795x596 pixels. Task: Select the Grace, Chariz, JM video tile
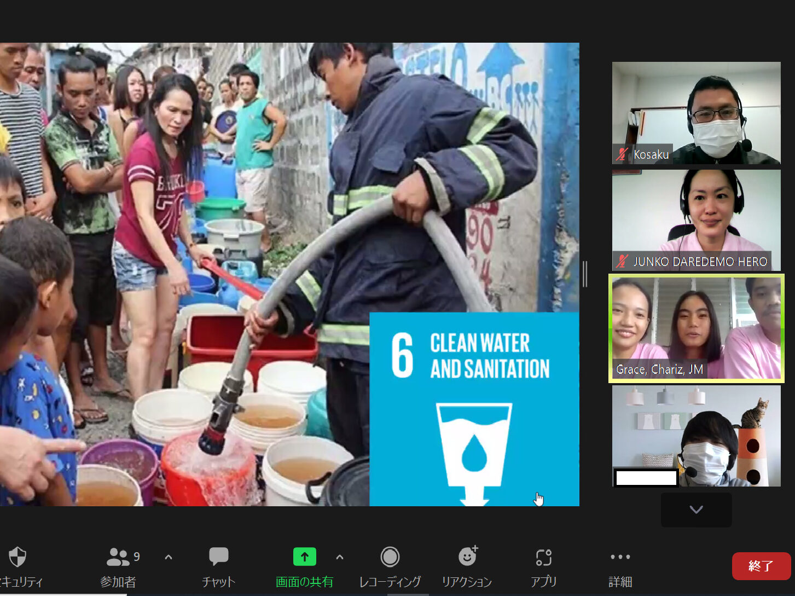tap(697, 328)
